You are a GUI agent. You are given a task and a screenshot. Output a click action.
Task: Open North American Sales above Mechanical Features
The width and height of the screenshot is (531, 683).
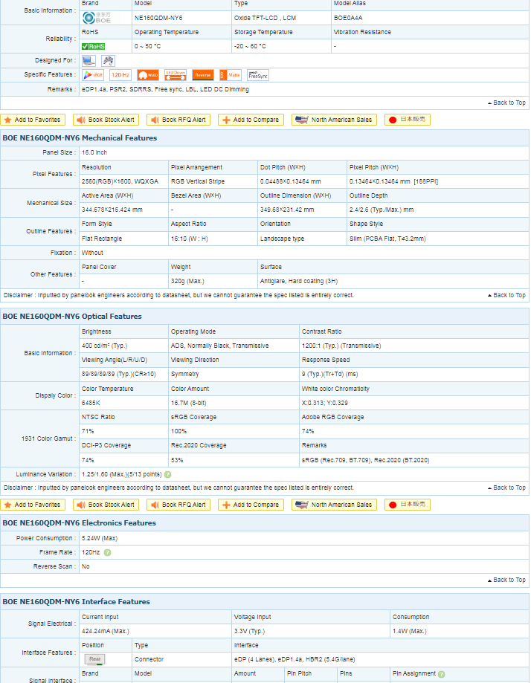334,120
